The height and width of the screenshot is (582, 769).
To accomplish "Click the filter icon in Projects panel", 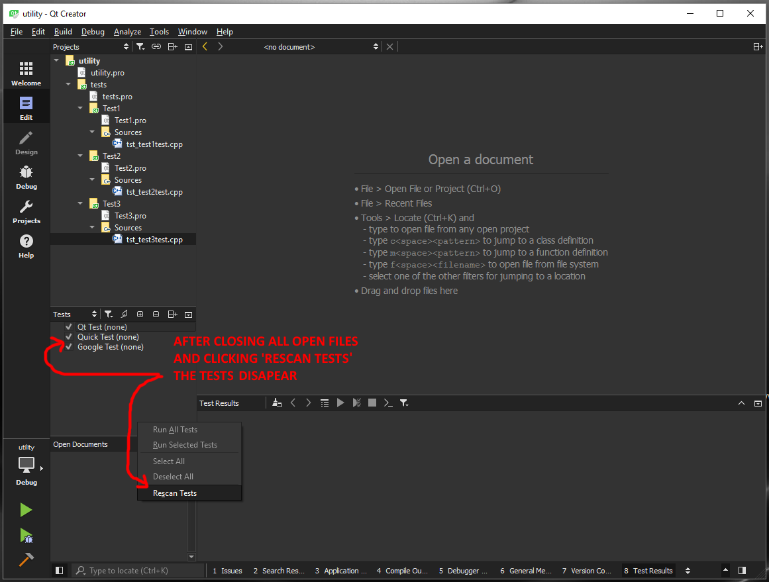I will (x=140, y=47).
